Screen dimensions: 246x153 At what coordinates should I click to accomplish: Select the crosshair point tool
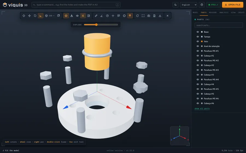[113, 16]
